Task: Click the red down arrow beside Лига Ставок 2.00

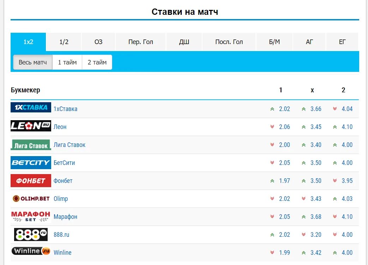Action: pos(272,144)
